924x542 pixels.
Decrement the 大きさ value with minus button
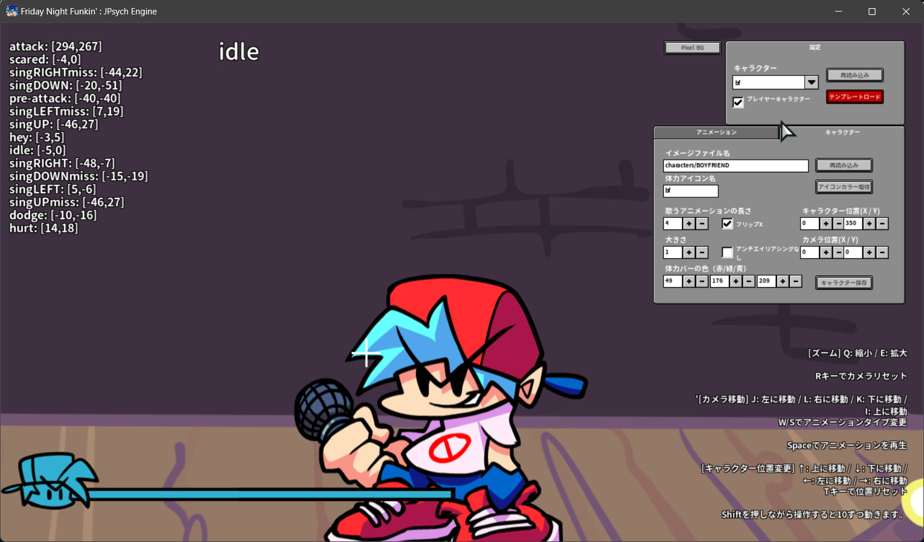[x=701, y=252]
